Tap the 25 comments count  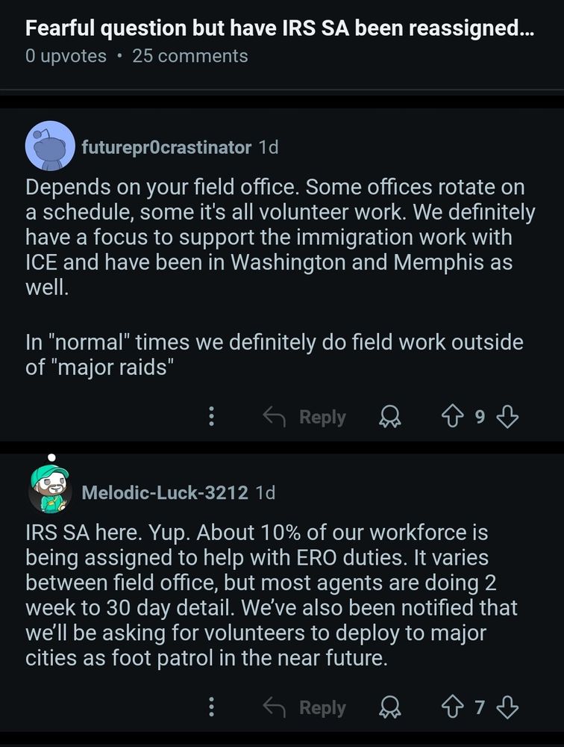[190, 56]
